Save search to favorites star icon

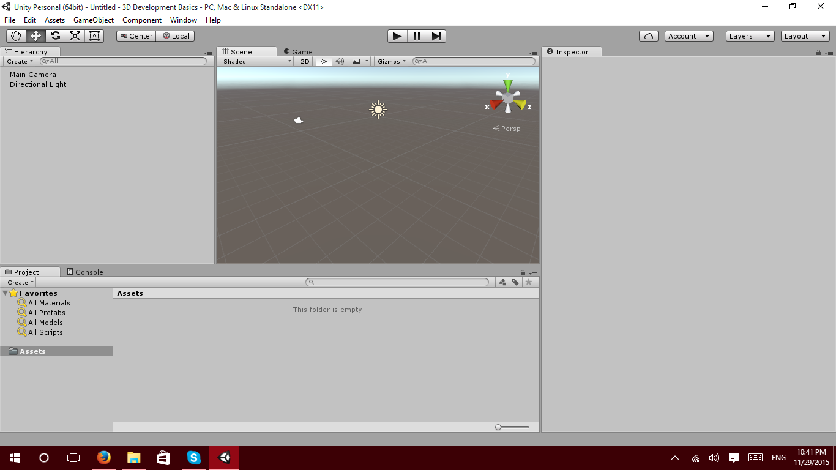click(x=529, y=282)
